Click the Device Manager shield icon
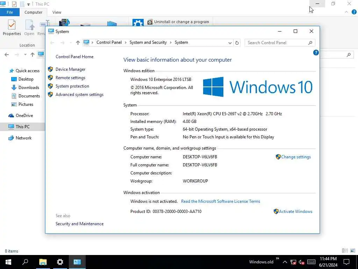Viewport: 358px width, 269px height. click(x=50, y=69)
